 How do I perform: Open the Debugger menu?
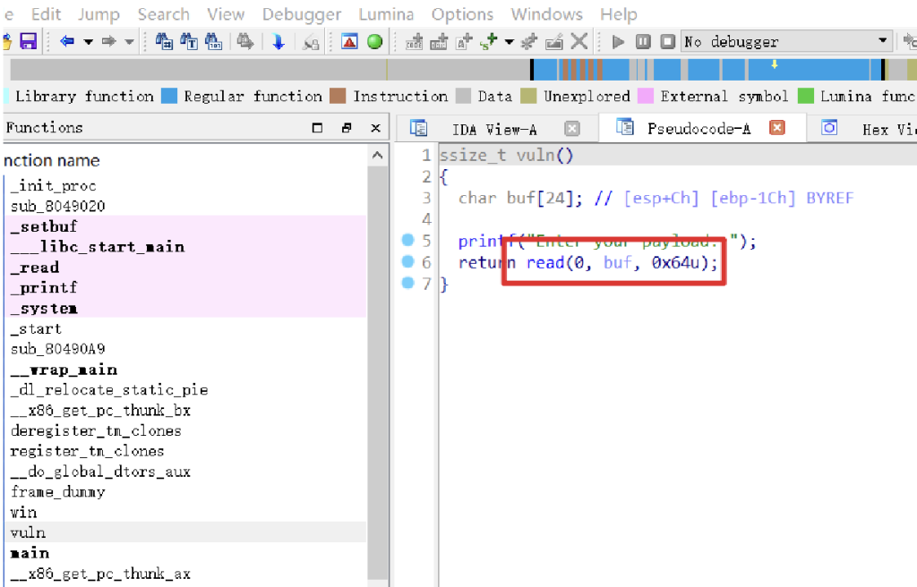[x=301, y=14]
